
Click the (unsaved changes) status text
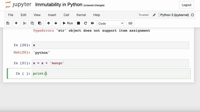94,5
